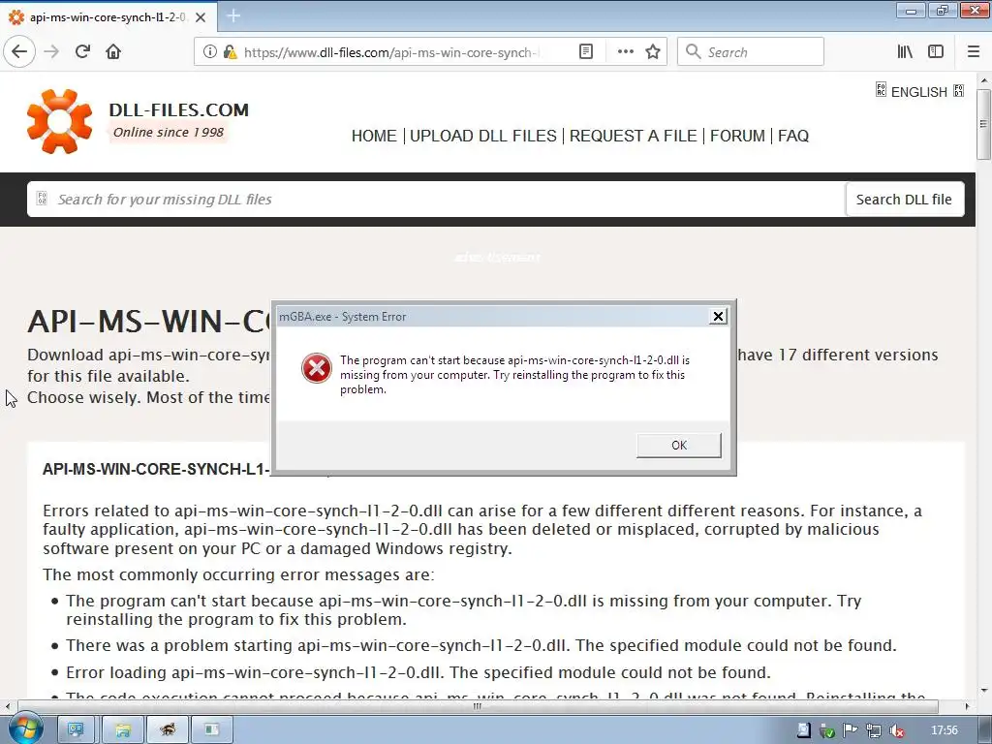Click the DLL-FILES.COM site title text
Image resolution: width=992 pixels, height=744 pixels.
click(179, 110)
